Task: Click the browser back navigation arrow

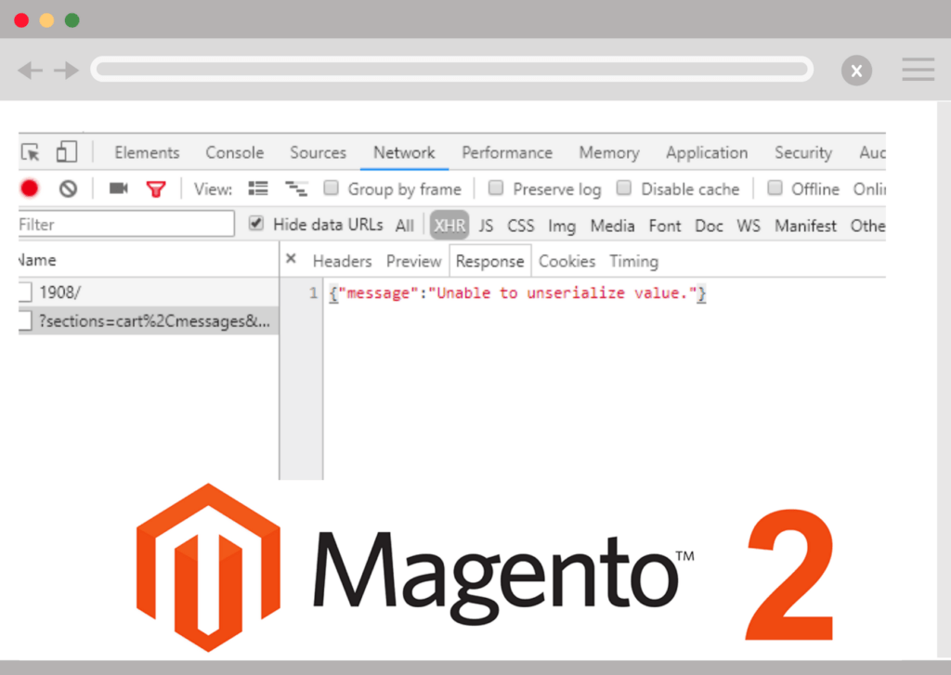Action: tap(30, 70)
